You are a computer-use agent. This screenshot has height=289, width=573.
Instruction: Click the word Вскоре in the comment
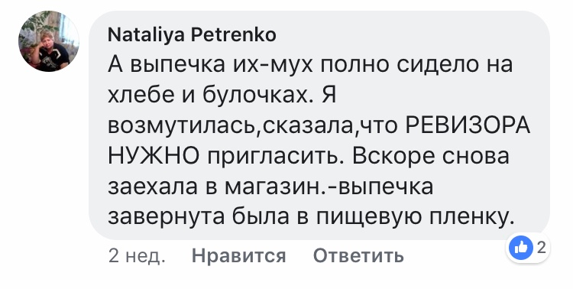point(393,156)
